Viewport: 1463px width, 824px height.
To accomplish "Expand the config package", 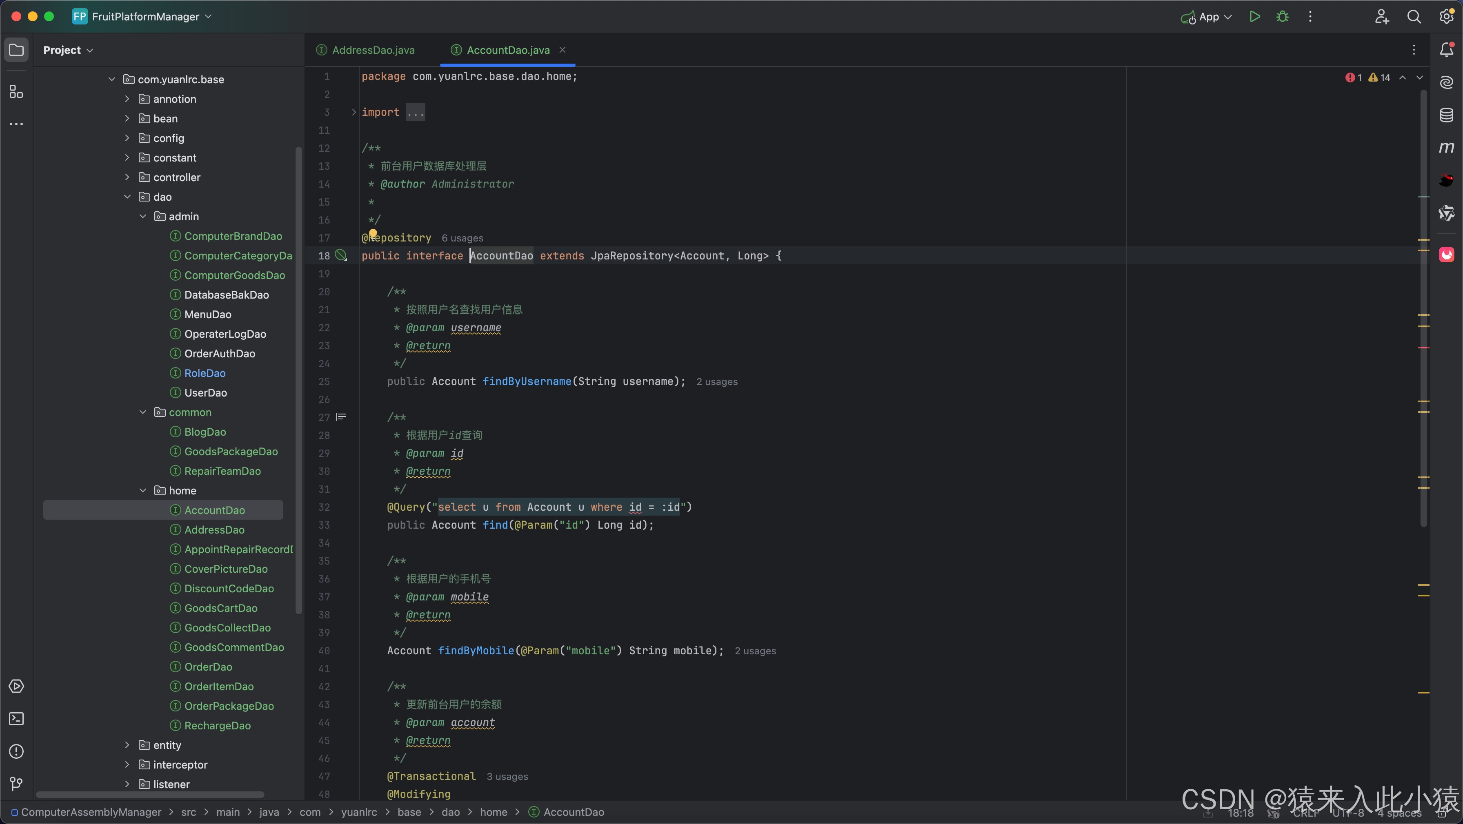I will [127, 138].
